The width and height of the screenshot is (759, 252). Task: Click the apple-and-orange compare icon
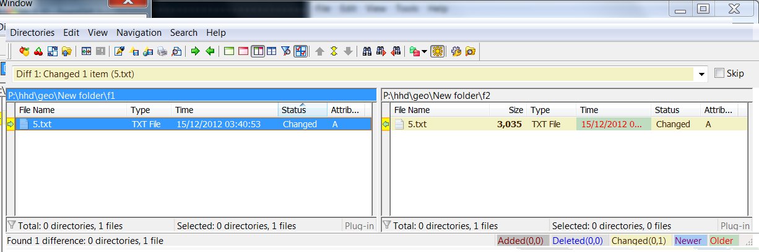tap(25, 51)
